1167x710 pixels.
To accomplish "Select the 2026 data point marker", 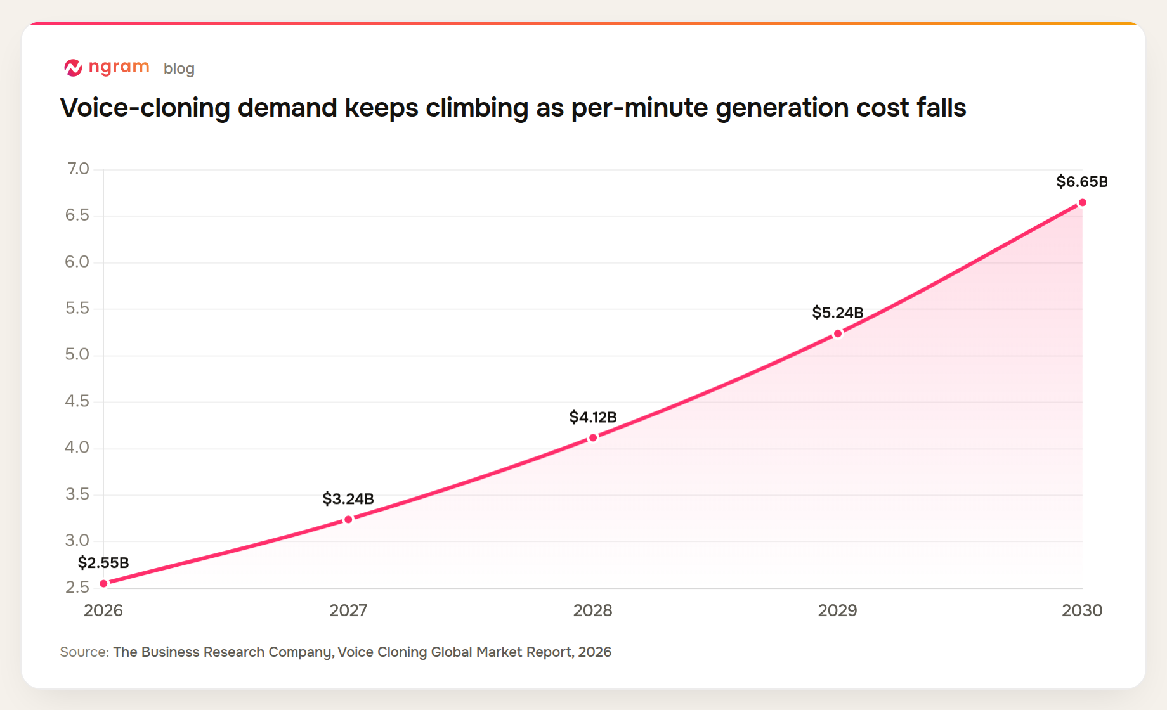I will (104, 584).
